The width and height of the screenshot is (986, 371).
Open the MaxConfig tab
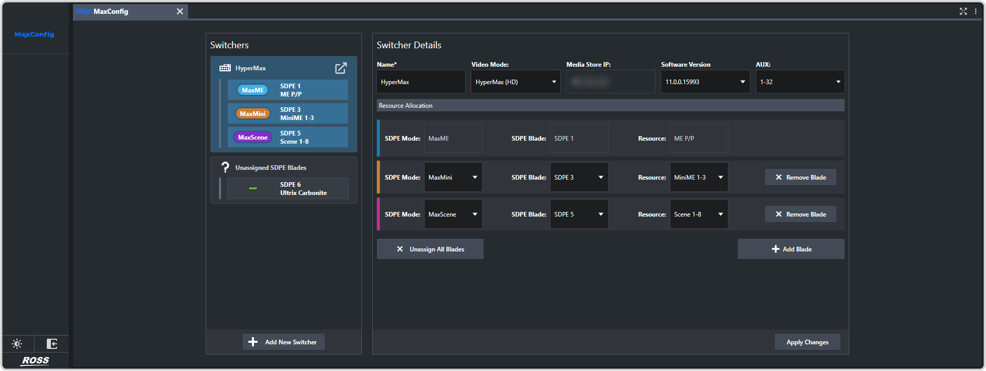(131, 12)
